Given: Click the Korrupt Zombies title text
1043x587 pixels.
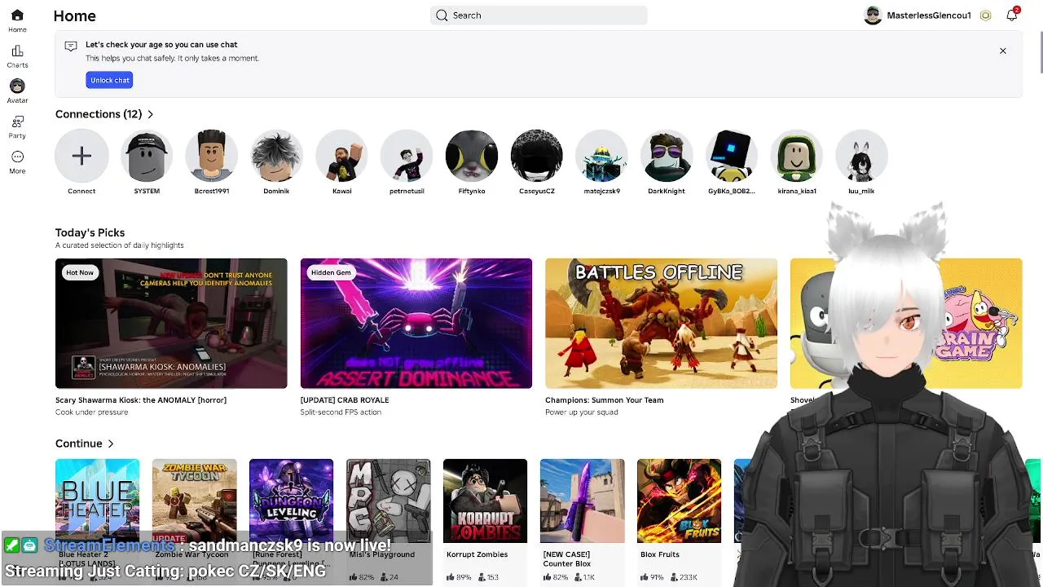Looking at the screenshot, I should pyautogui.click(x=477, y=554).
